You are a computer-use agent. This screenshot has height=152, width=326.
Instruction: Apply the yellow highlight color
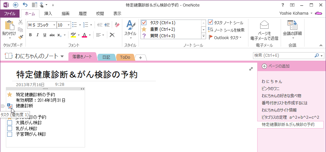click(x=73, y=35)
